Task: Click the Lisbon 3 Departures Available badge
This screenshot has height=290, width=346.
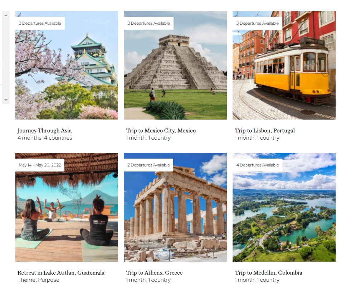Action: (258, 23)
